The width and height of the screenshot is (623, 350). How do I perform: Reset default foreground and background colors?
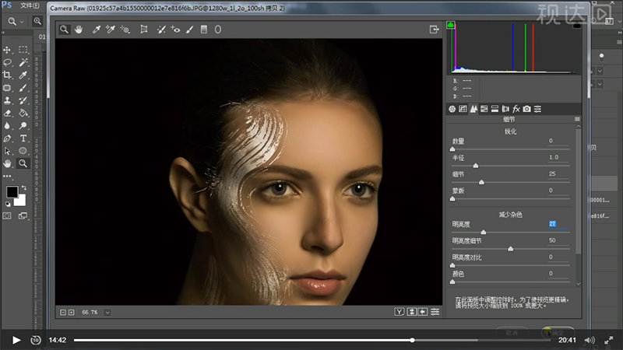click(8, 204)
